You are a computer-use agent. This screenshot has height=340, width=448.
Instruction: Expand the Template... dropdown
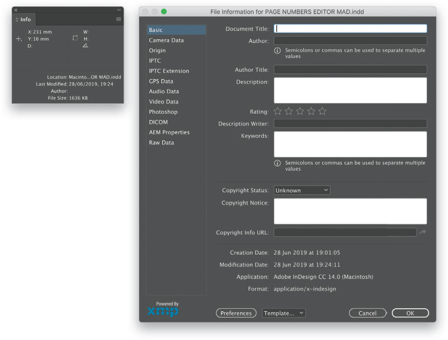(284, 313)
